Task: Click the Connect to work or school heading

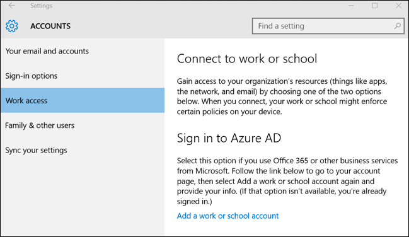Action: pyautogui.click(x=247, y=59)
